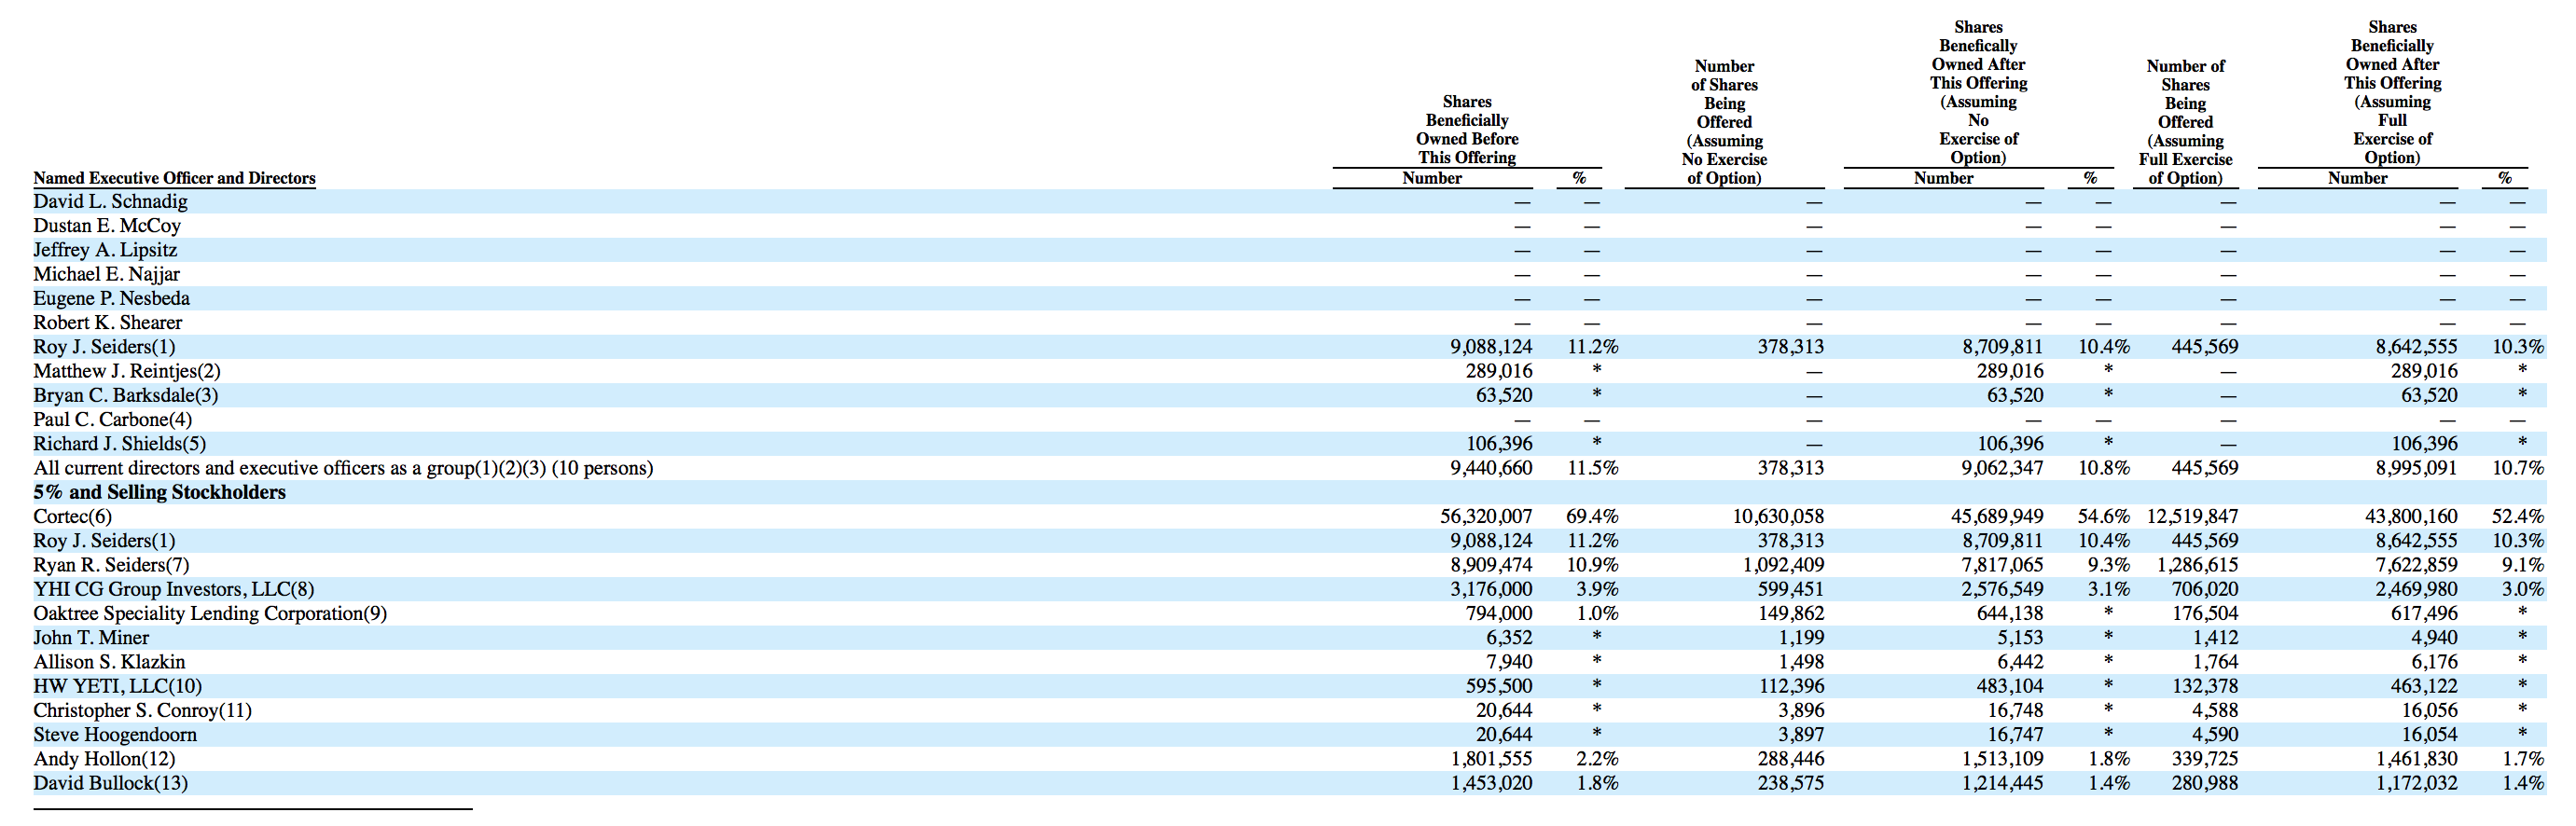Select Matthew Reintjes shares before offering 289,016
Screen dimensions: 2576x826
click(x=1499, y=371)
